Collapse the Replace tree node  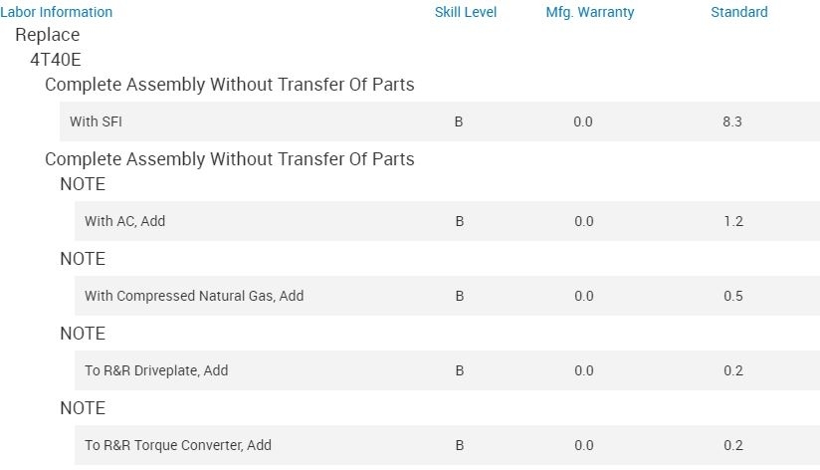point(47,35)
